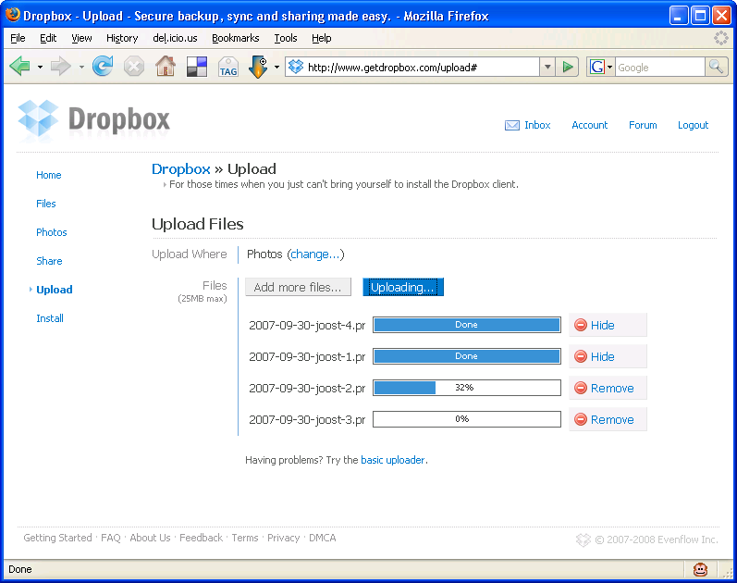
Task: Click the Inbox envelope icon
Action: tap(512, 125)
